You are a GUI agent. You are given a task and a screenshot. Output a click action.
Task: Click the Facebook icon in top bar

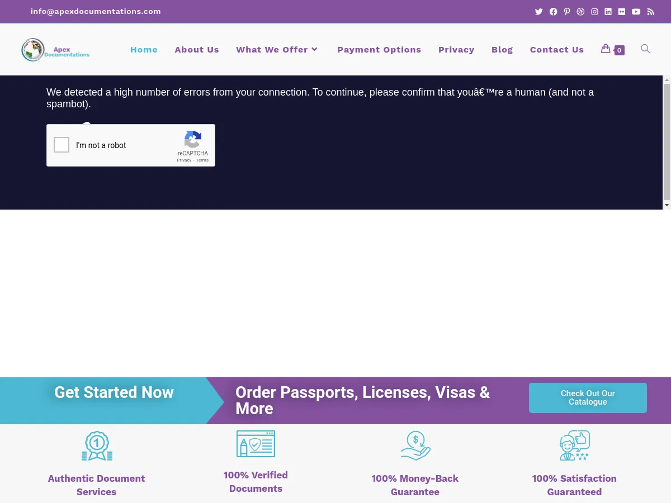[553, 12]
